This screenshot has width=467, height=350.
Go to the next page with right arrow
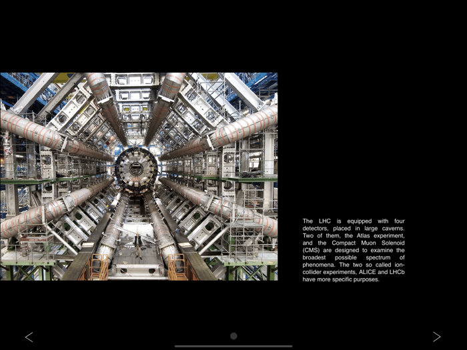click(436, 337)
